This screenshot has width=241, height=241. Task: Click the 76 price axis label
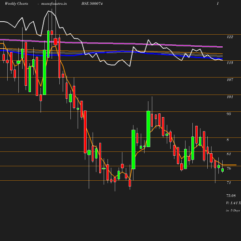pyautogui.click(x=229, y=168)
